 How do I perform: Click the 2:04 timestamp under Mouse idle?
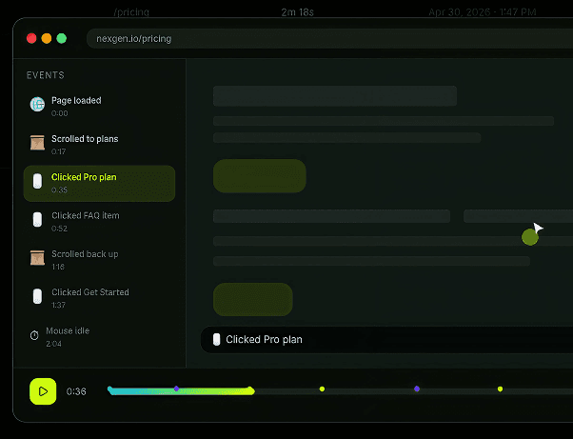[x=53, y=344]
